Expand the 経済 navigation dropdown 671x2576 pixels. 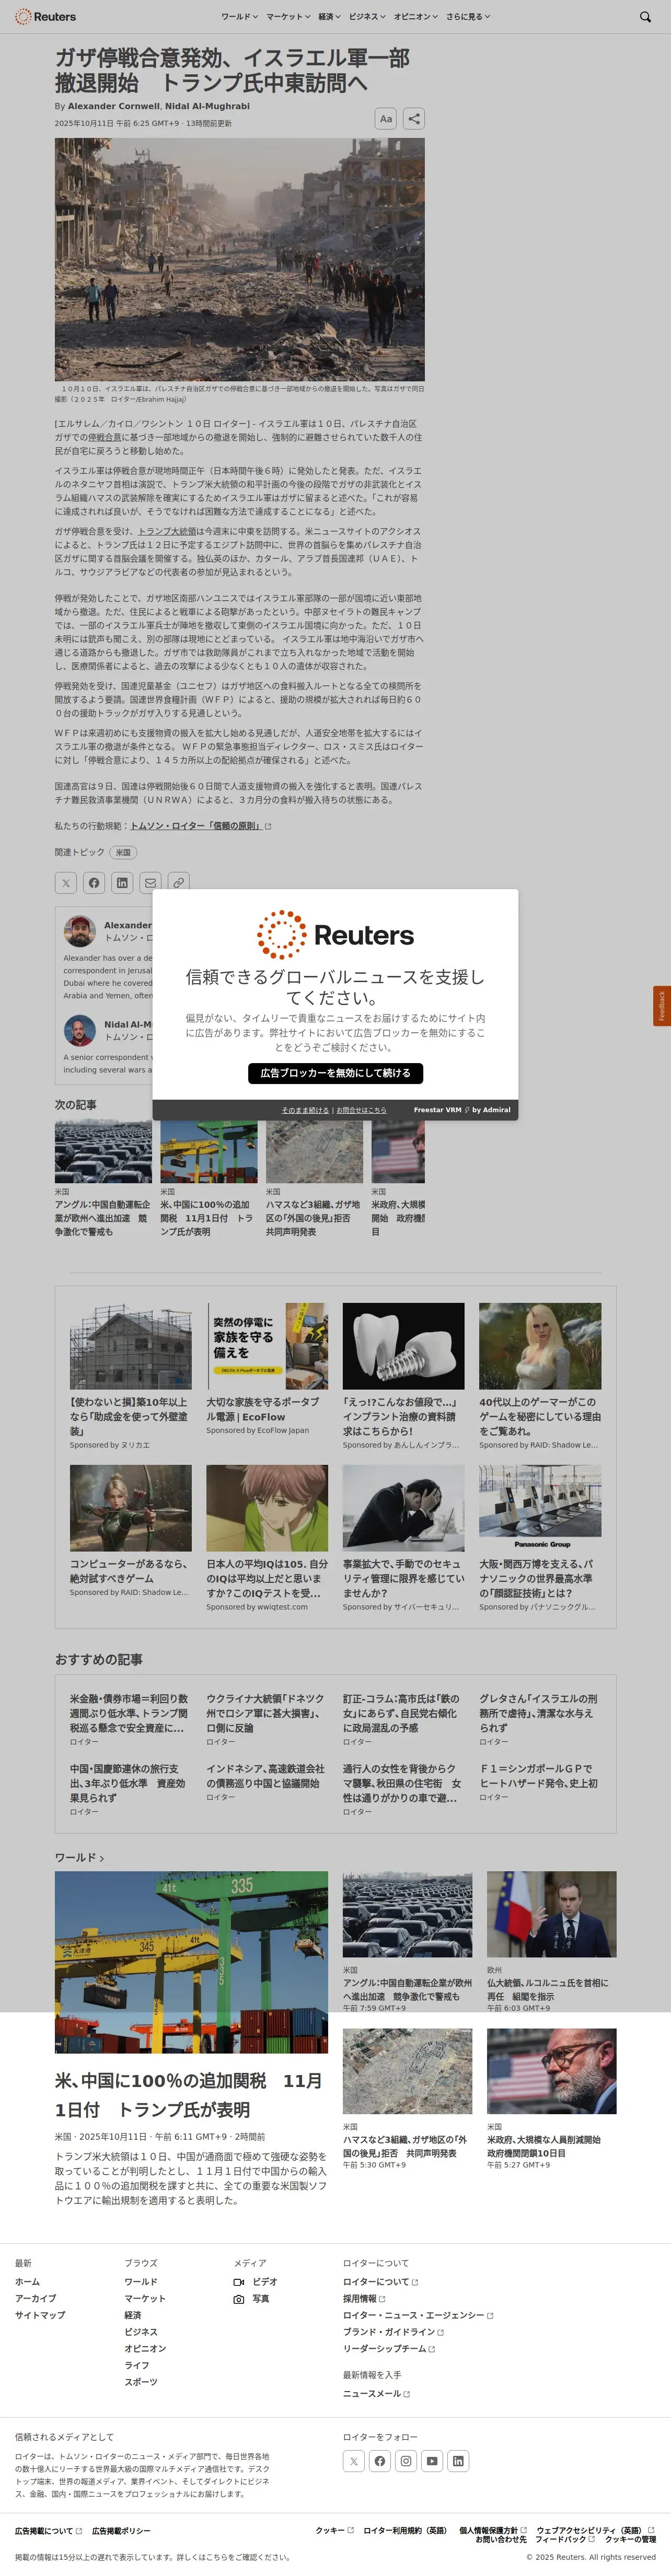329,17
